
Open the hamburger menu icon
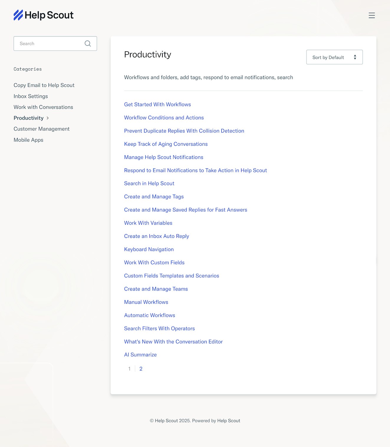tap(371, 15)
